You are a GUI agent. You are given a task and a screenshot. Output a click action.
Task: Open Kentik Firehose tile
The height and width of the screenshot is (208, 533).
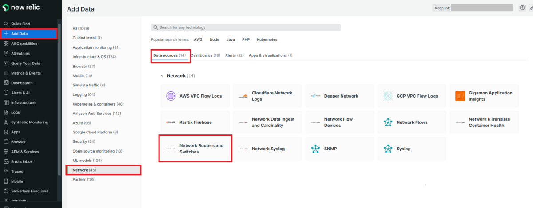195,122
